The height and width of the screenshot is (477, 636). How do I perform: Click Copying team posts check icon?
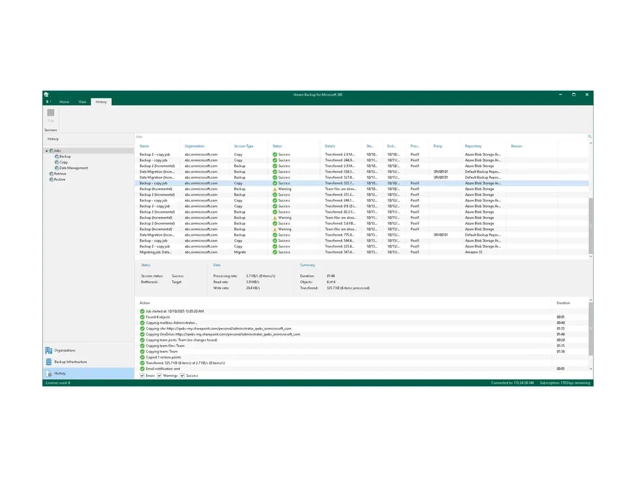pyautogui.click(x=142, y=340)
